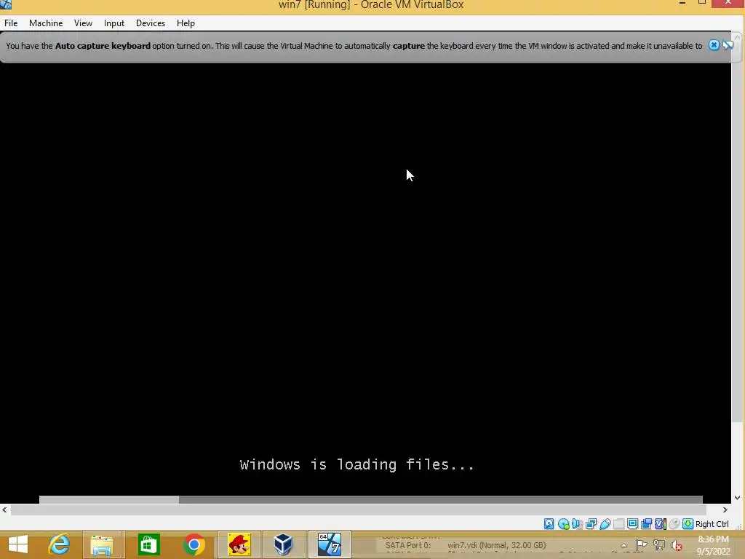Open the Devices menu
745x559 pixels.
[151, 23]
